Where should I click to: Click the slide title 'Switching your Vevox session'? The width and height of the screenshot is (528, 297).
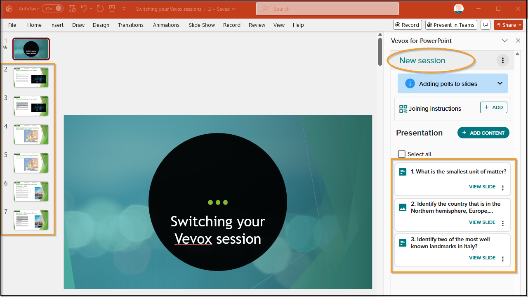pos(218,230)
